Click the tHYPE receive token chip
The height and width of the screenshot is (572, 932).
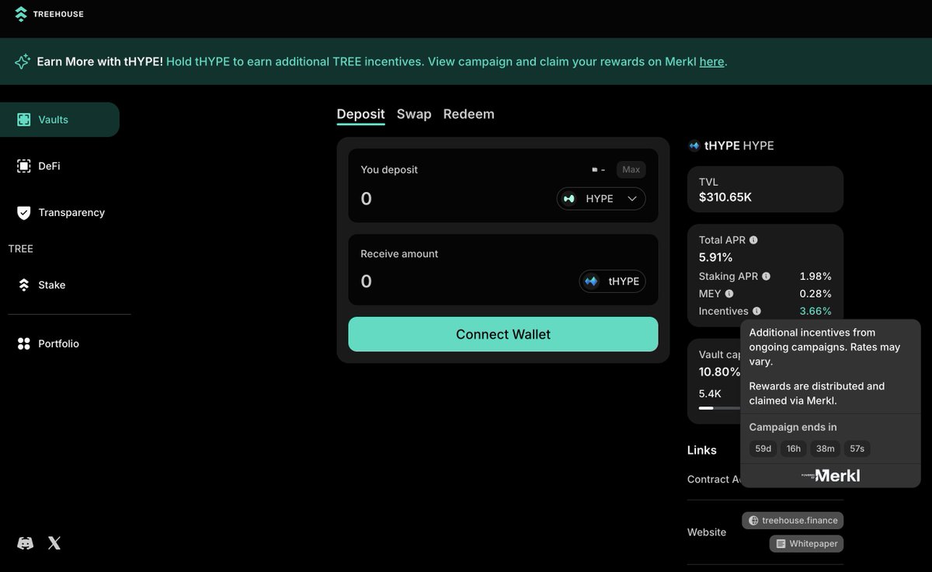[613, 281]
